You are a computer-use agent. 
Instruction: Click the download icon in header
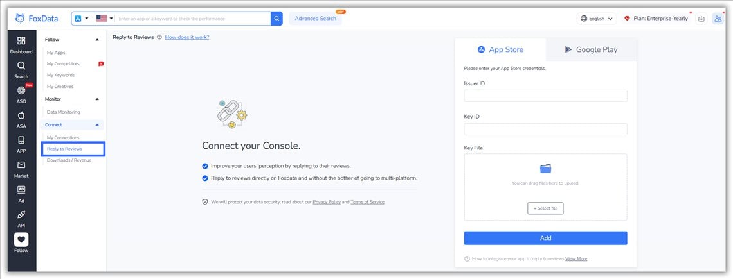click(701, 19)
